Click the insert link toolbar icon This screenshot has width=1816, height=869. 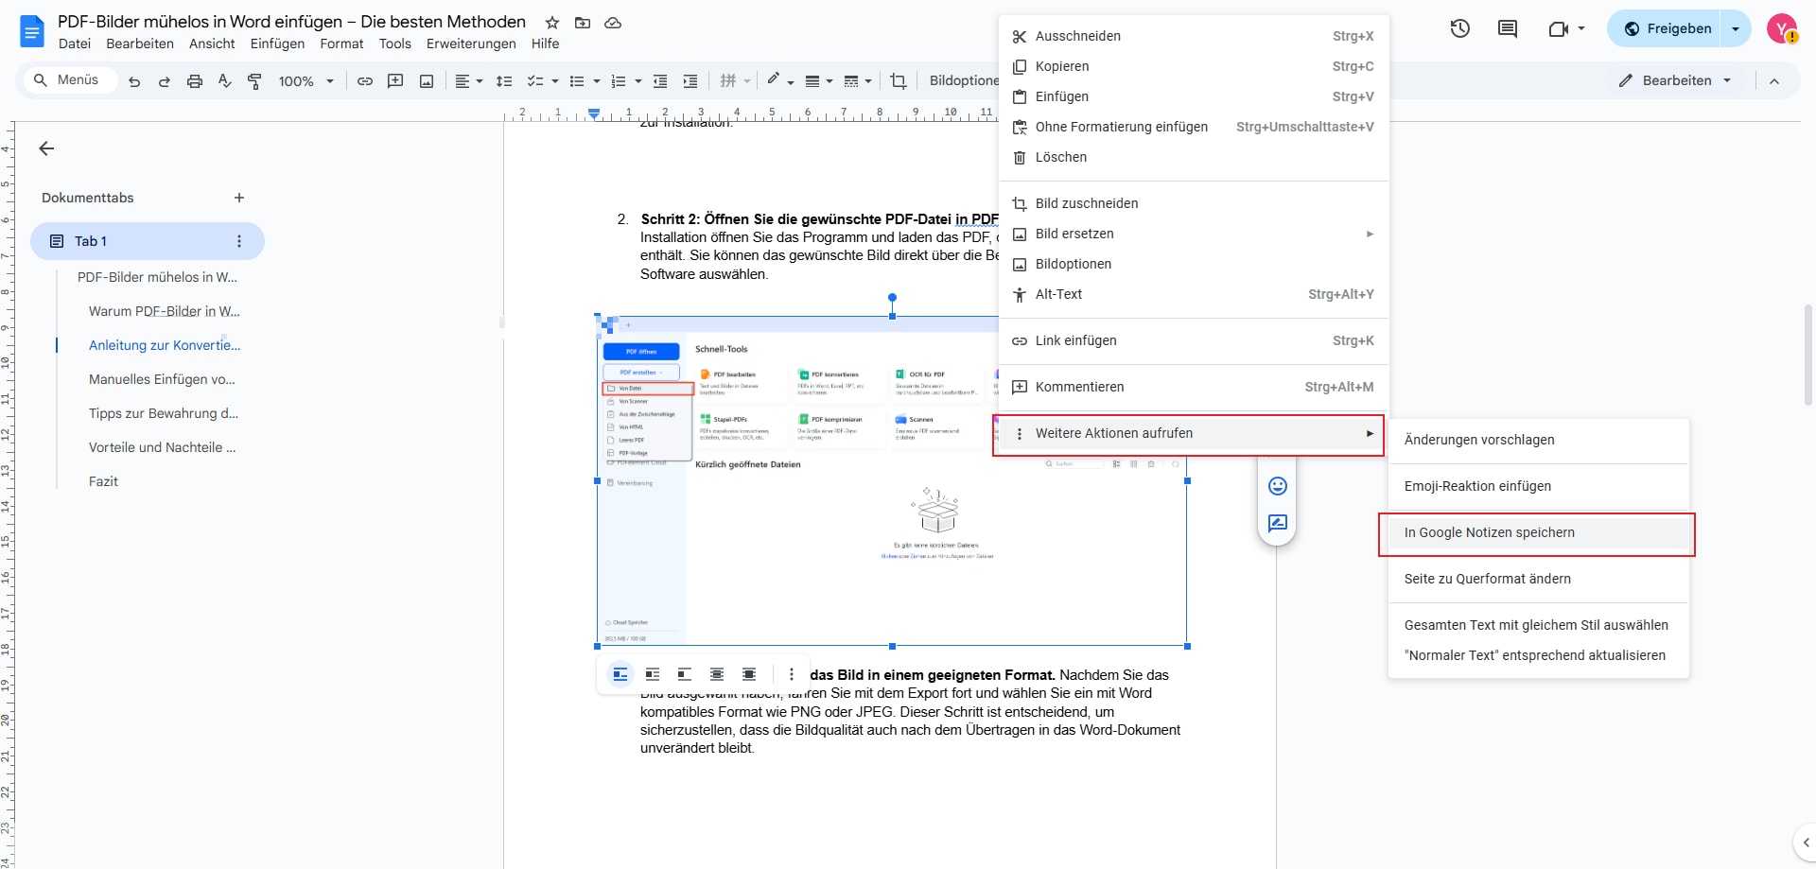click(x=365, y=81)
